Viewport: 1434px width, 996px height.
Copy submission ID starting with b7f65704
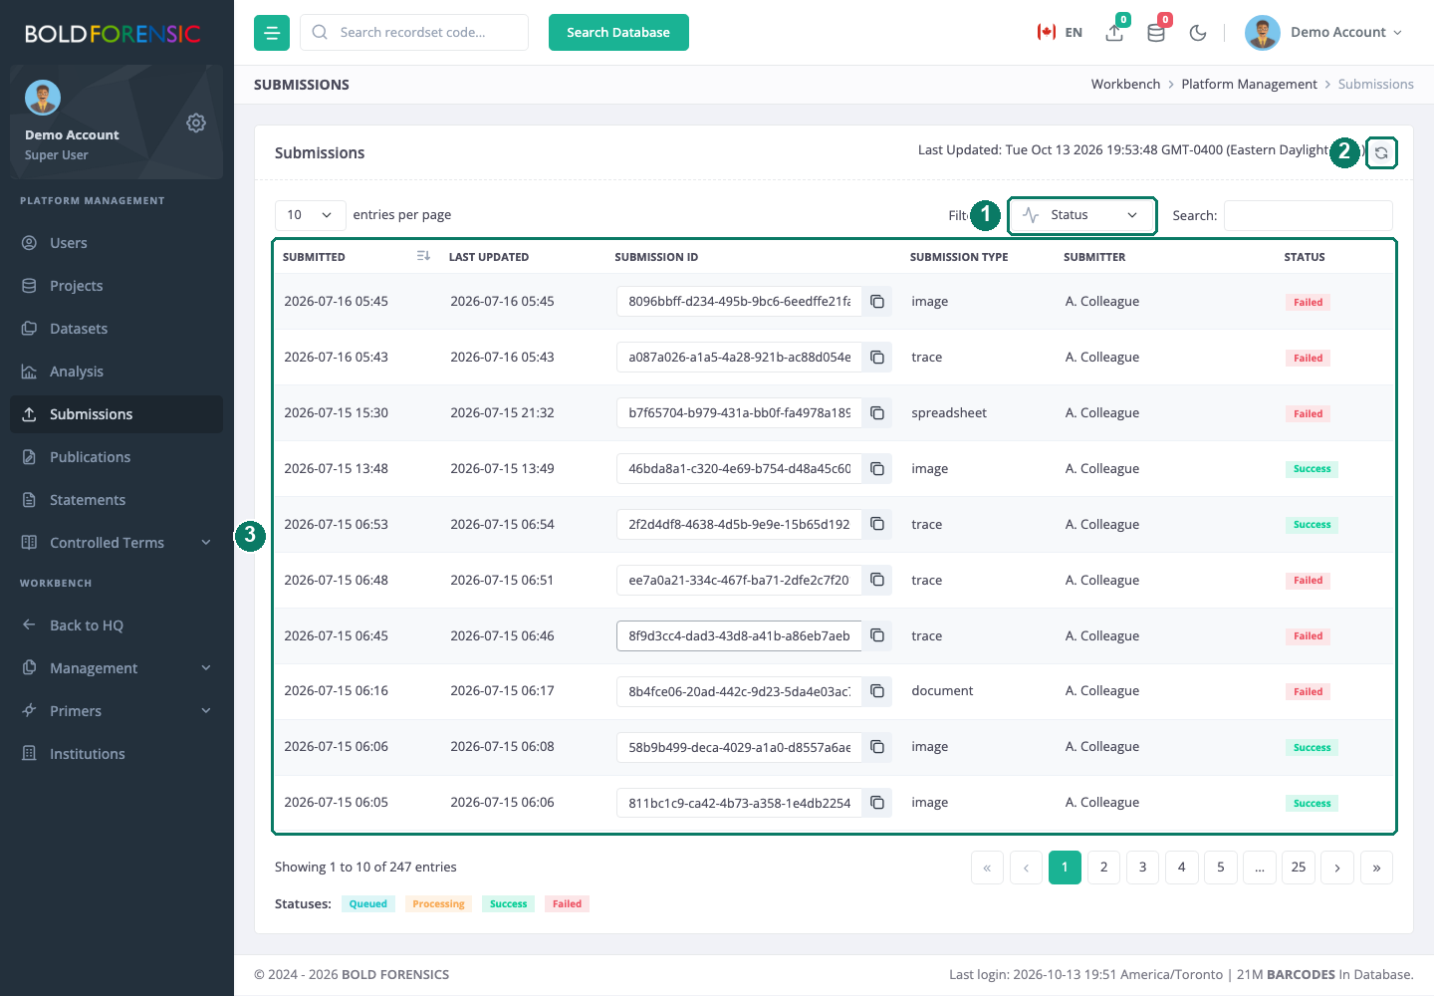877,413
